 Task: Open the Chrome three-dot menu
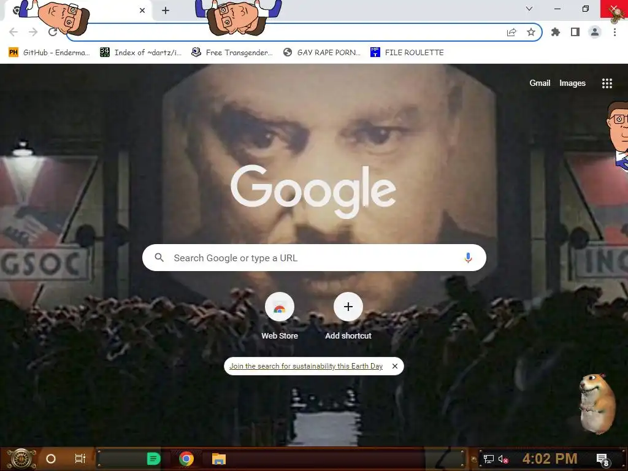(615, 32)
